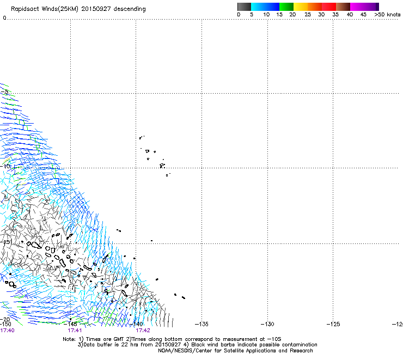Click the longitude label -145
Viewport: 403px width, 354px height.
point(70,324)
